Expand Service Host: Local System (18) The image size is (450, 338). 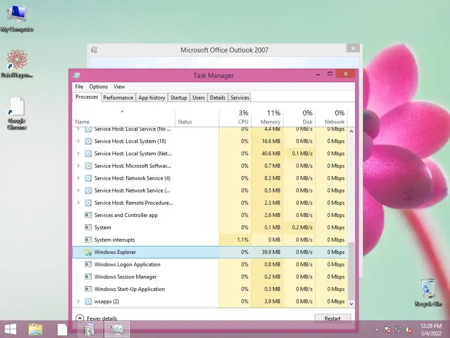click(x=78, y=141)
